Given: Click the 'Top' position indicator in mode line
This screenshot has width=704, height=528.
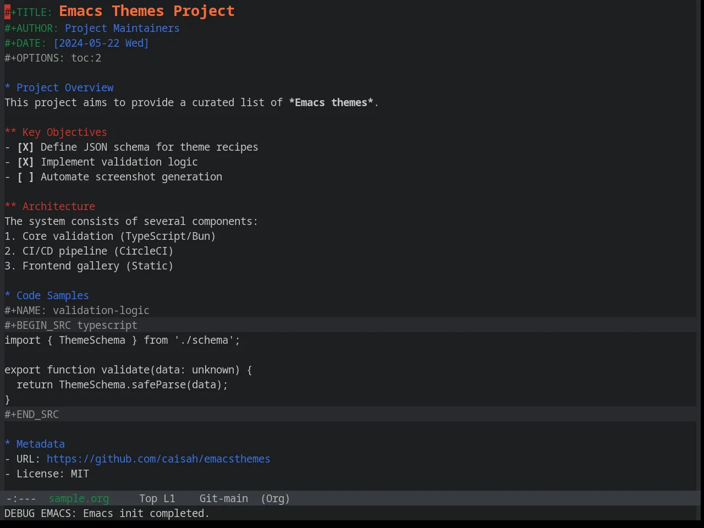Looking at the screenshot, I should pyautogui.click(x=148, y=499).
